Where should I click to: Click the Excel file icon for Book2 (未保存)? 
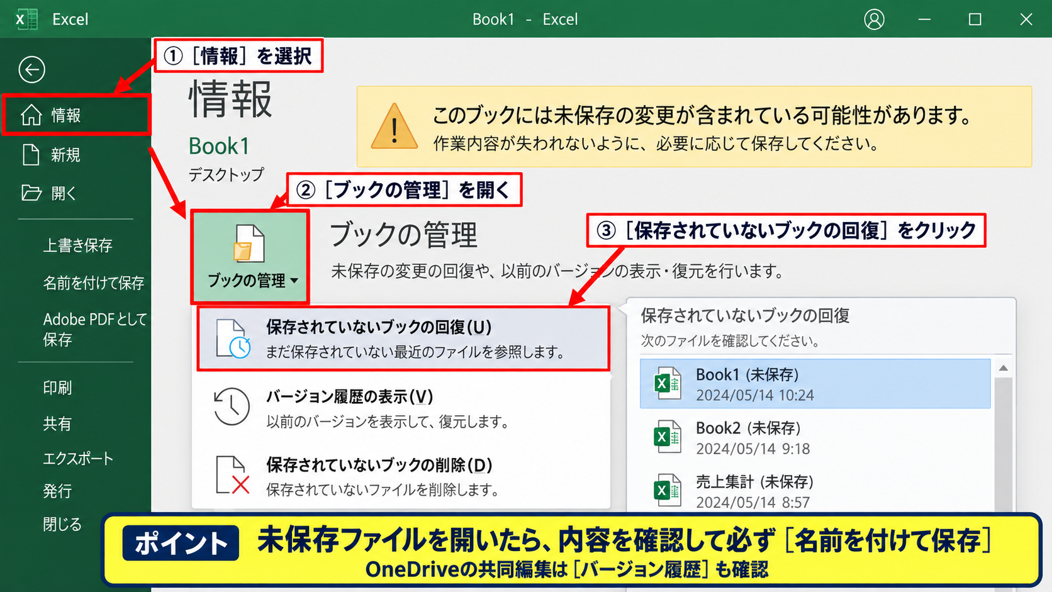point(668,437)
